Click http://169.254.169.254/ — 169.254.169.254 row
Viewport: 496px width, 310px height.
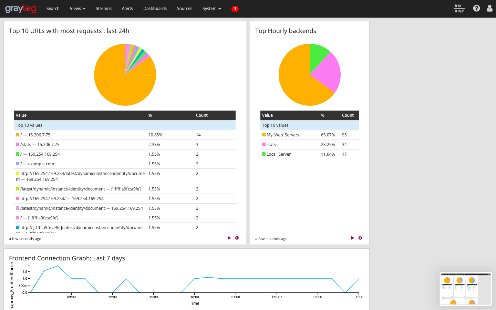tap(125, 199)
